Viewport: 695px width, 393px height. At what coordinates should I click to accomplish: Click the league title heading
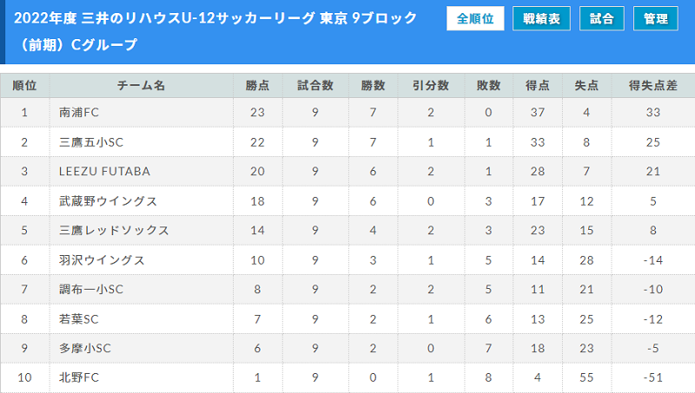[215, 31]
